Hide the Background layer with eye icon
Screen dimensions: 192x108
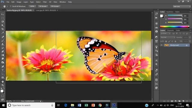point(161,45)
